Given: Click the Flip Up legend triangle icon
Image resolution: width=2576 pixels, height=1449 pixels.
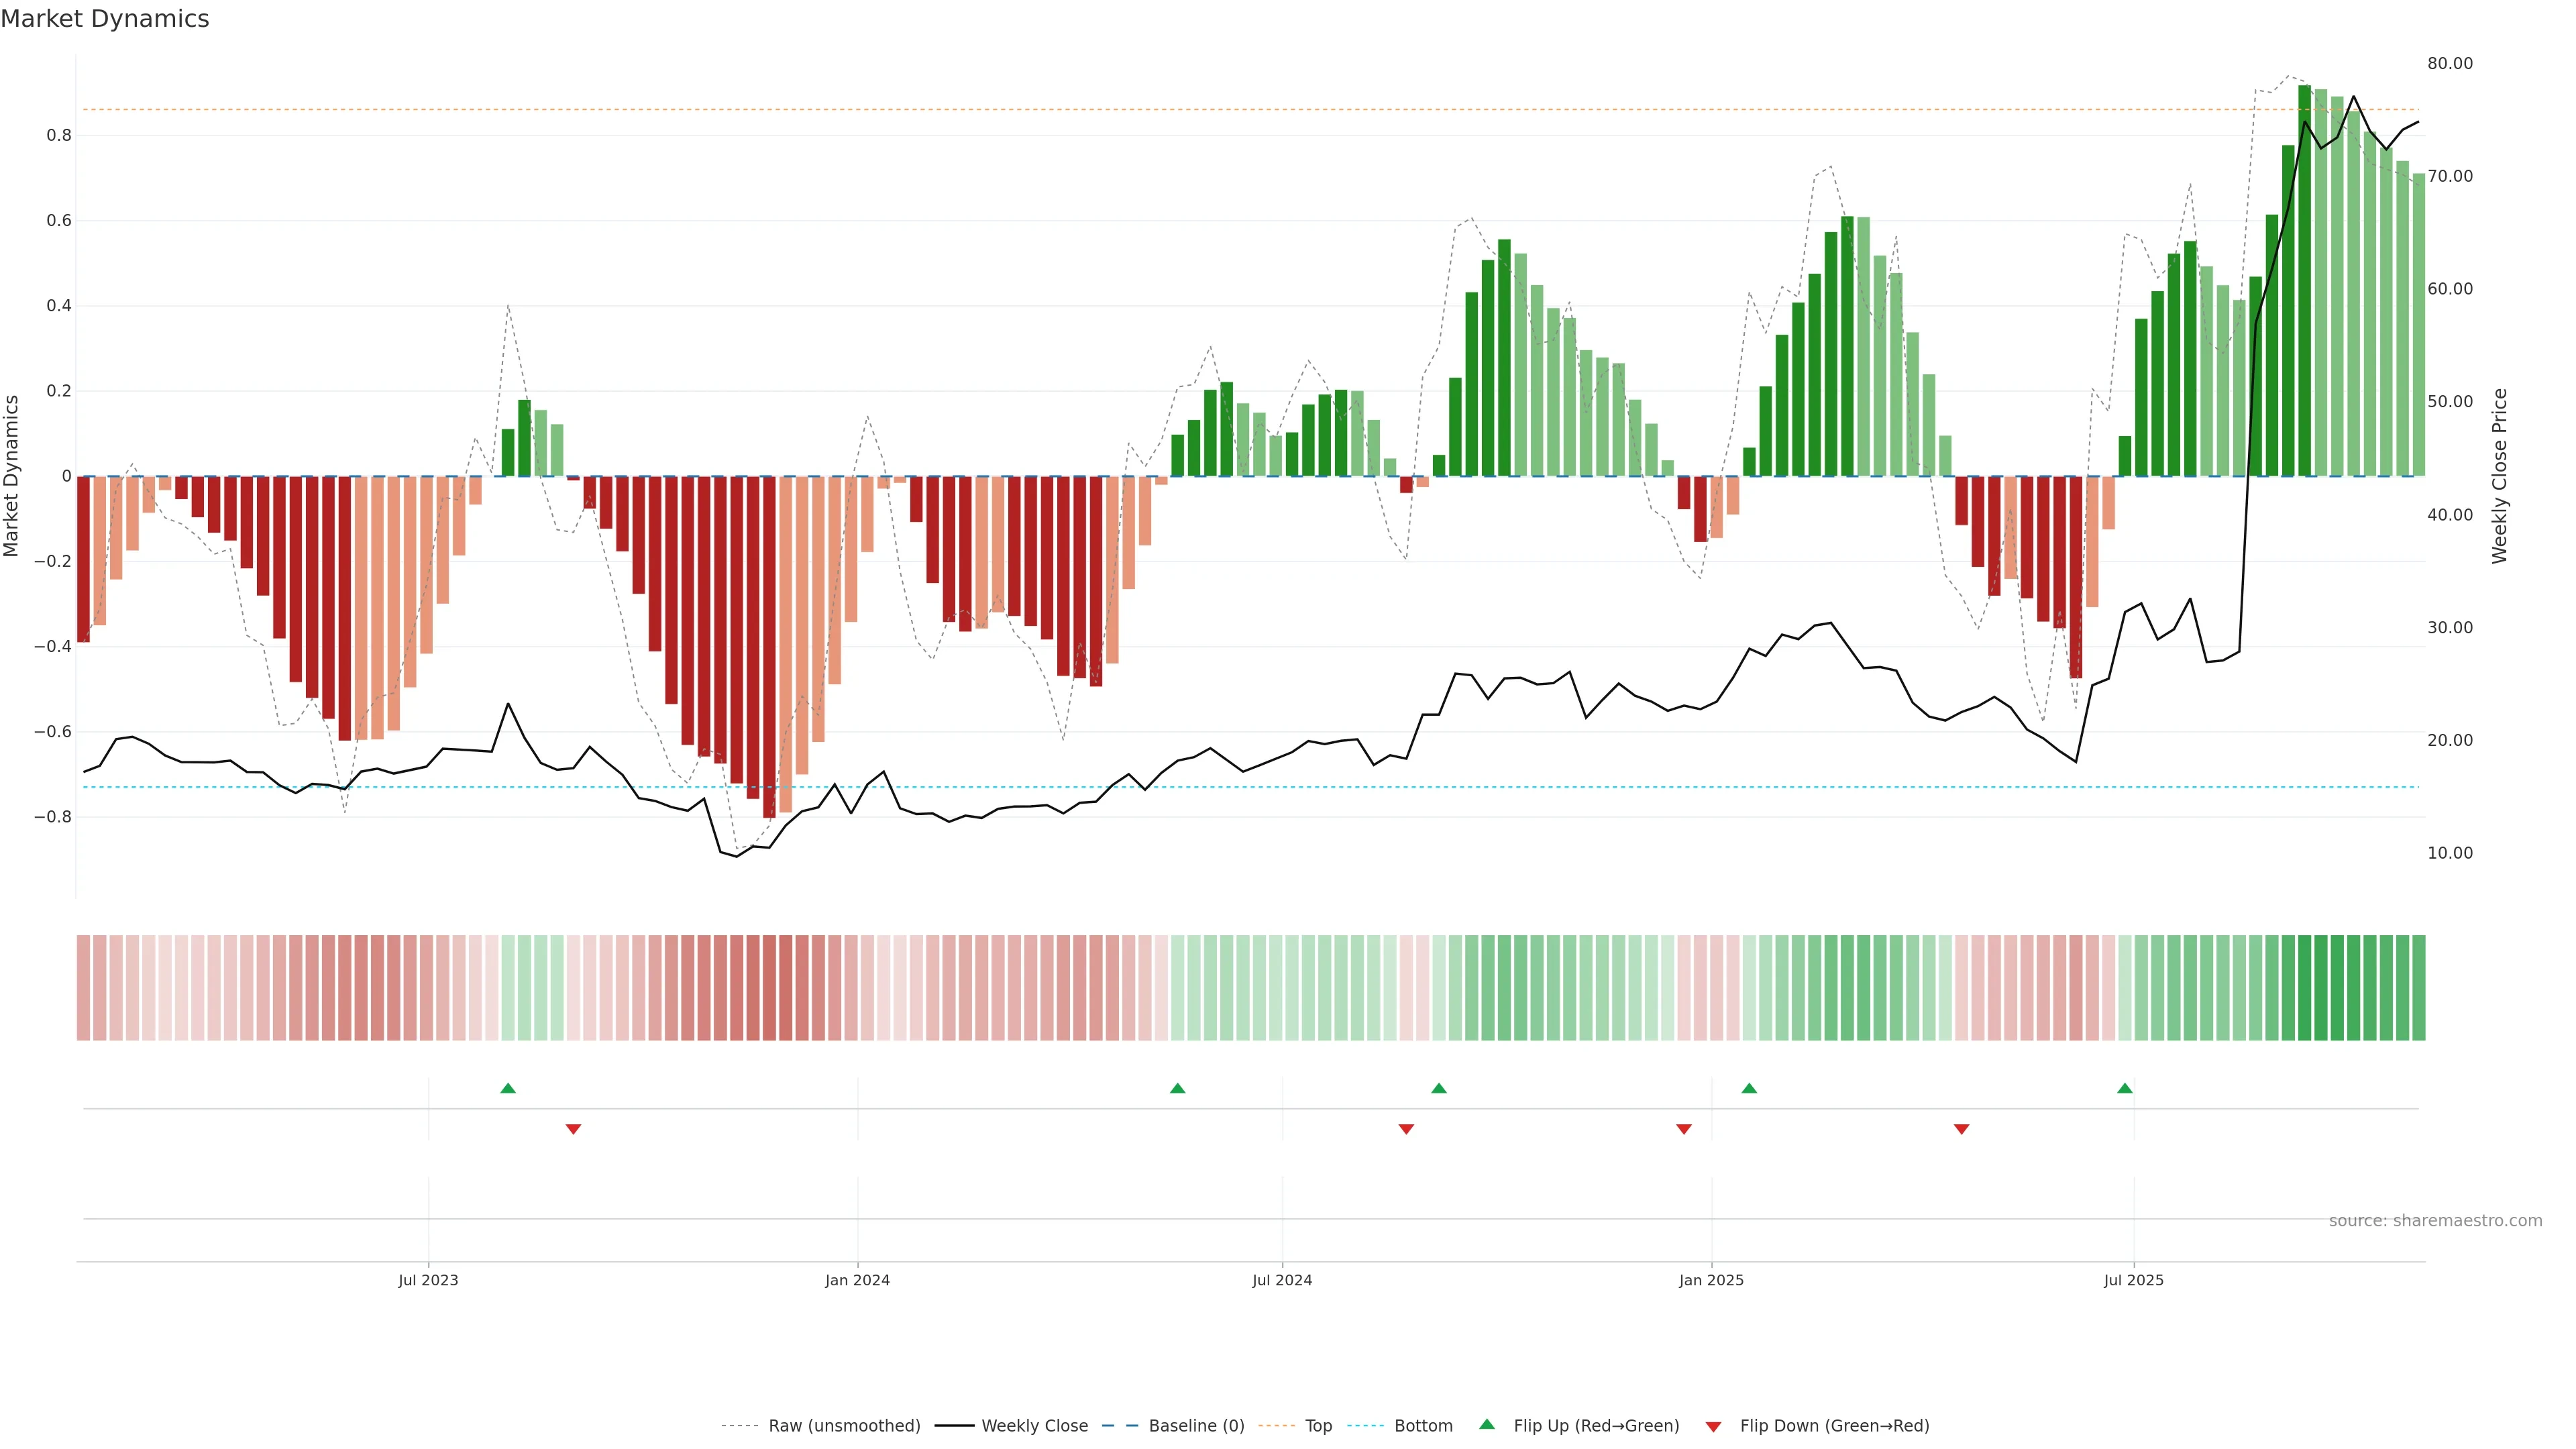Looking at the screenshot, I should [1487, 1424].
